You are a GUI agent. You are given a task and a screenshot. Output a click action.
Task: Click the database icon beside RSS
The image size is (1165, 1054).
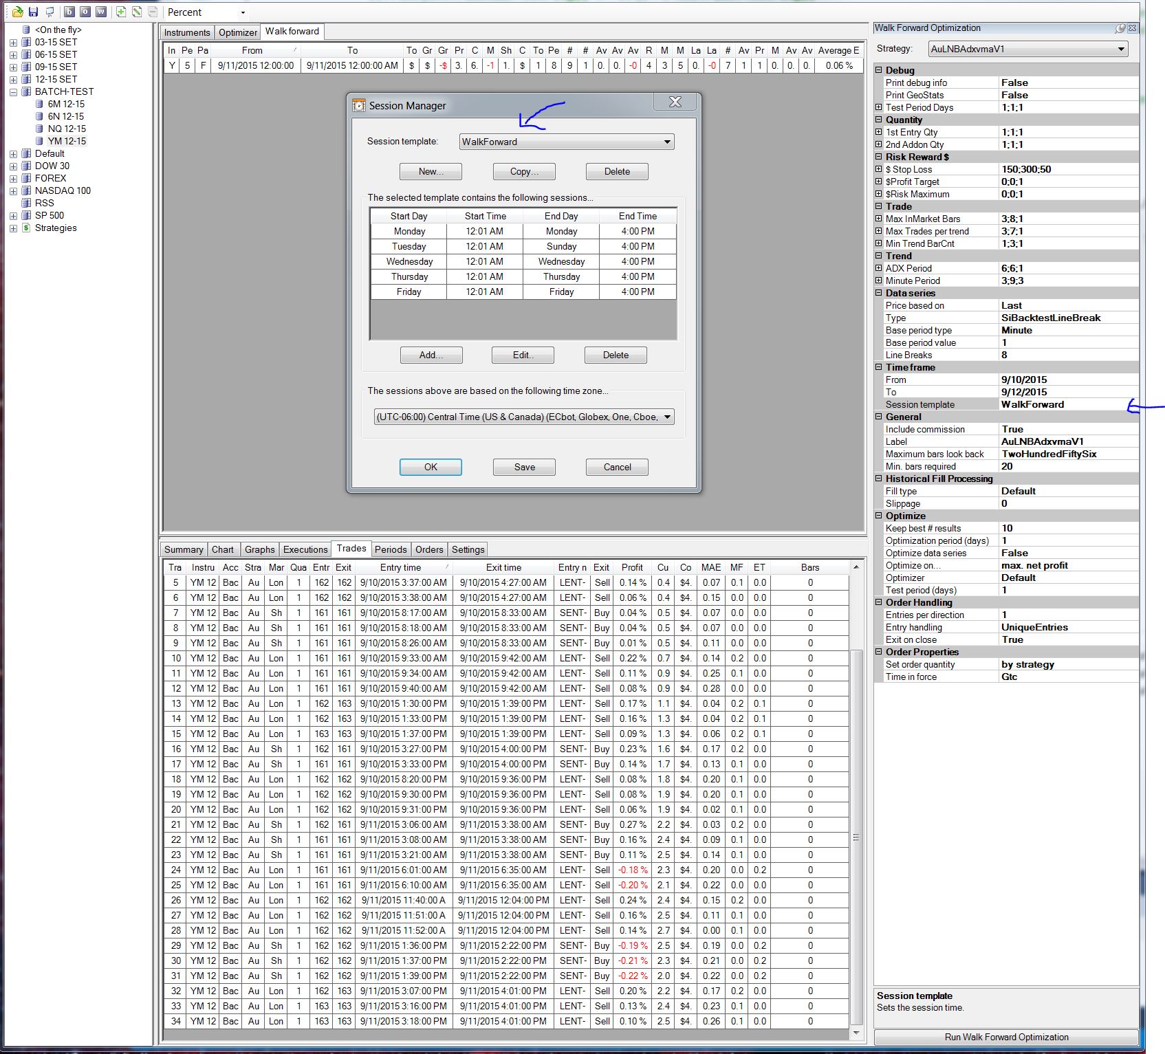click(x=26, y=203)
